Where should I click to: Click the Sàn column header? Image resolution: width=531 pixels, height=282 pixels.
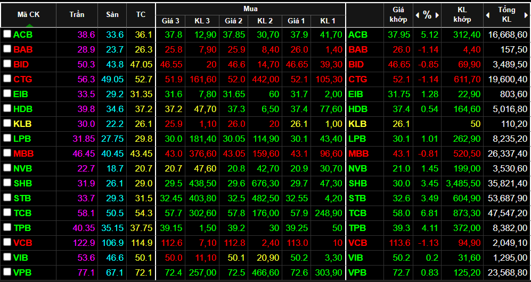(112, 15)
